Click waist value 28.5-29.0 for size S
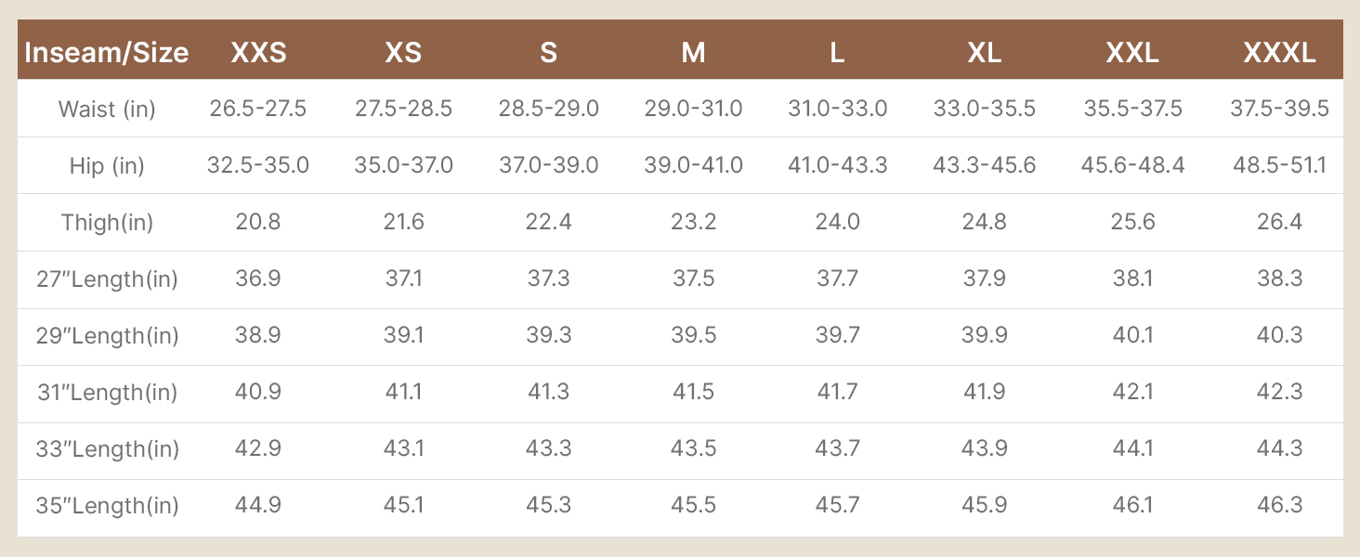The width and height of the screenshot is (1360, 557). click(x=548, y=109)
